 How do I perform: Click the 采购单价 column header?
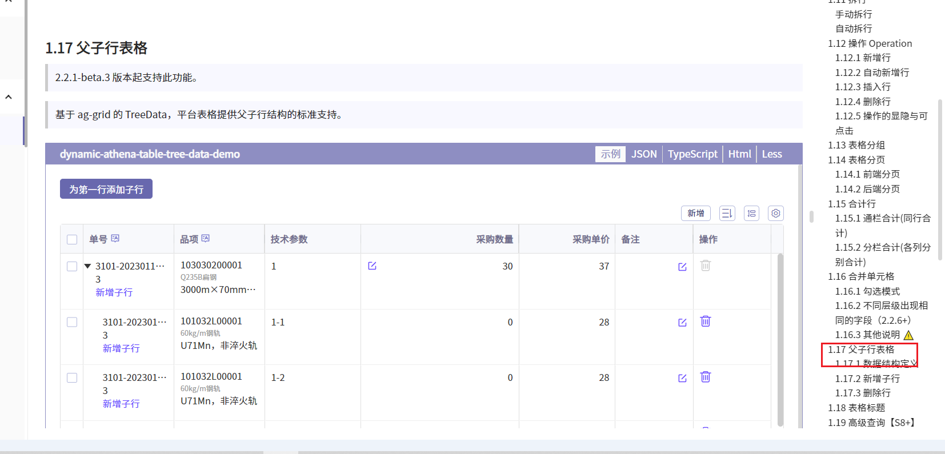pyautogui.click(x=567, y=239)
